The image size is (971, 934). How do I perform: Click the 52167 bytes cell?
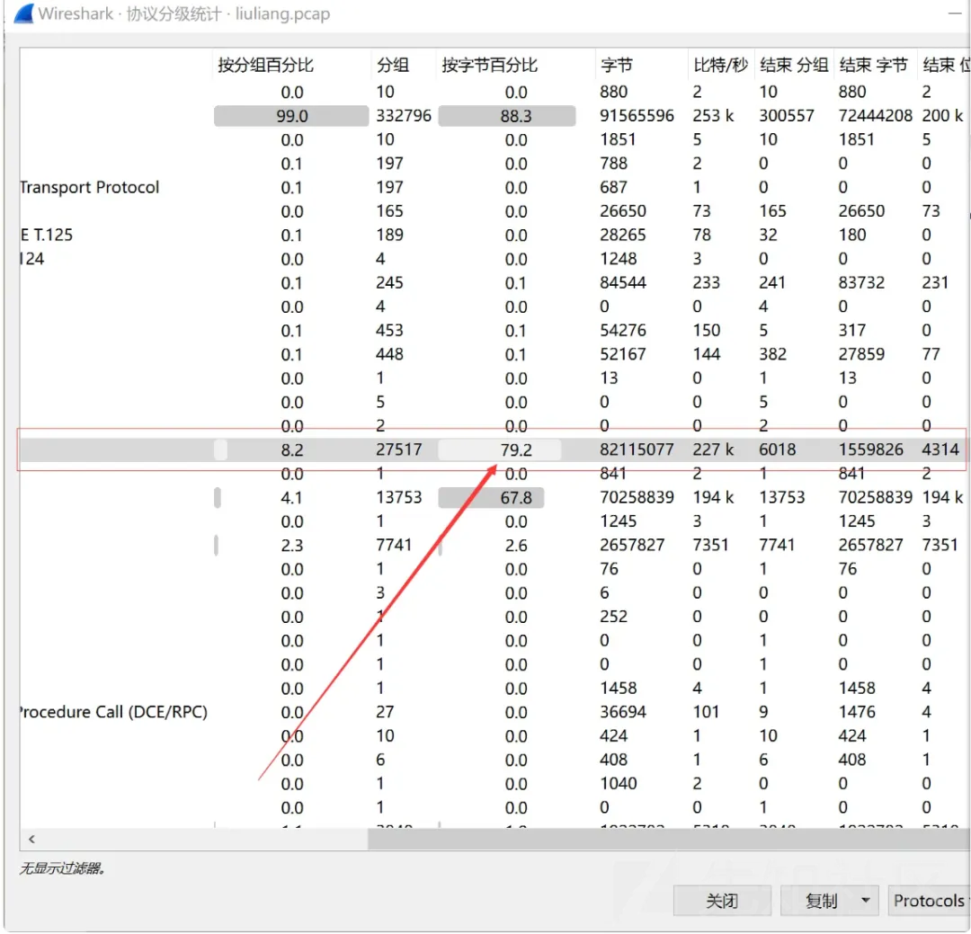[x=623, y=354]
